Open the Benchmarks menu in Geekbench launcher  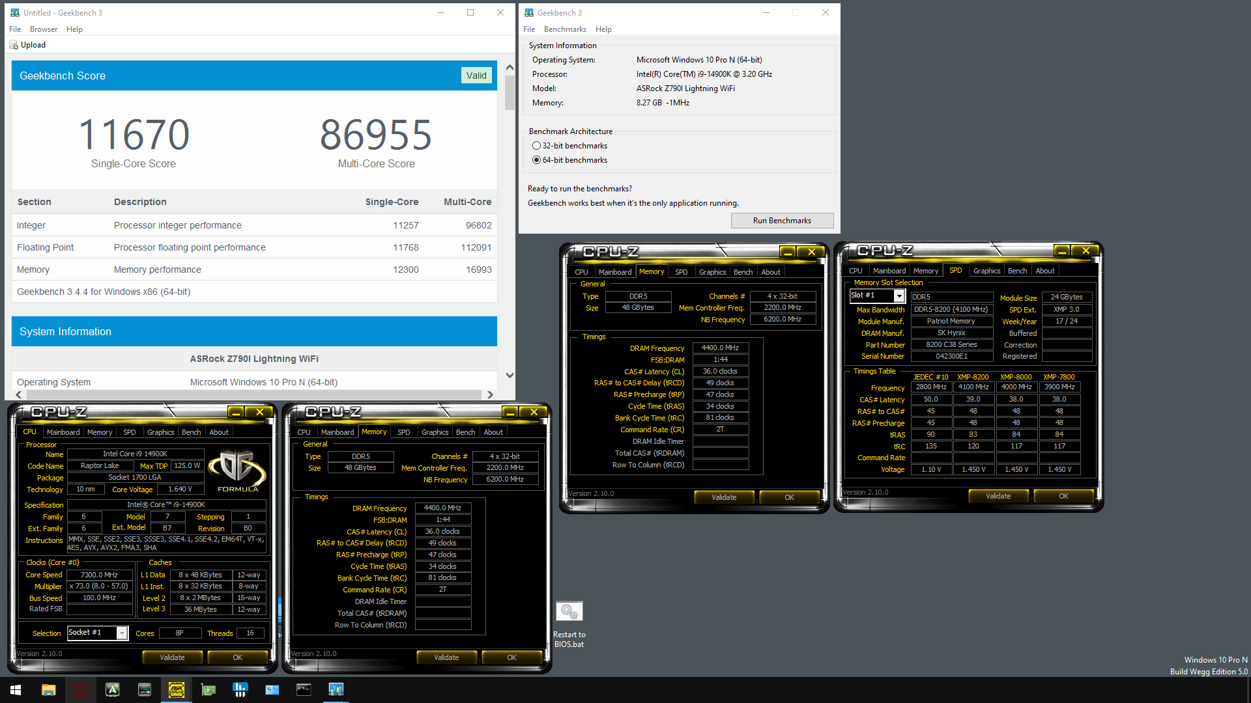coord(565,29)
